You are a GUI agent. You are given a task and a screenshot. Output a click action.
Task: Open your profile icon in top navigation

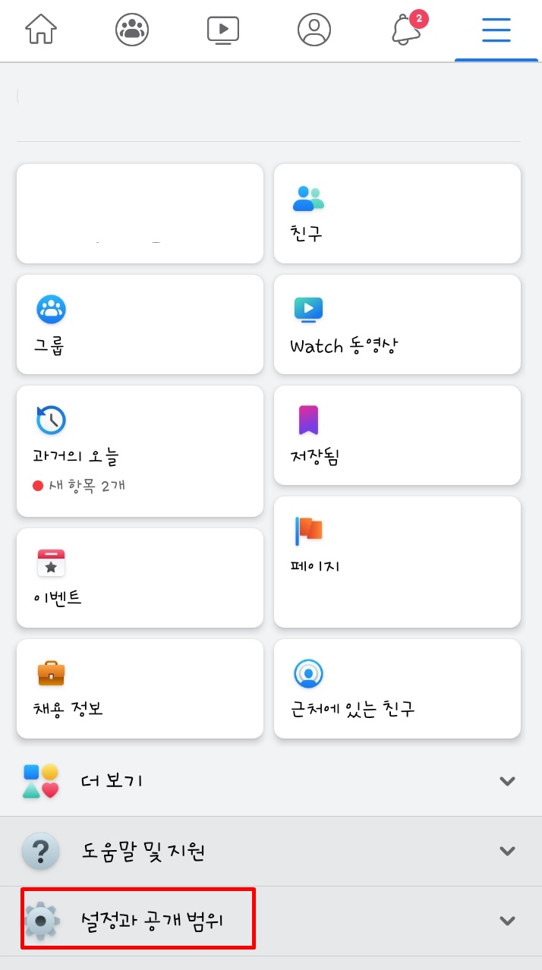click(x=314, y=30)
